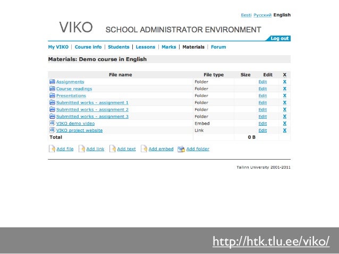Open the http://htk.tlu.ee/viko/ URL
Viewport: 339px width, 254px height.
271,241
